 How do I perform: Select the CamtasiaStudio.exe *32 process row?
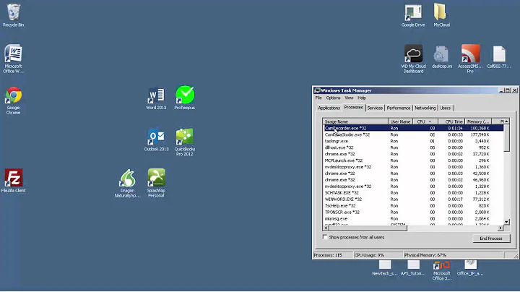coord(413,134)
